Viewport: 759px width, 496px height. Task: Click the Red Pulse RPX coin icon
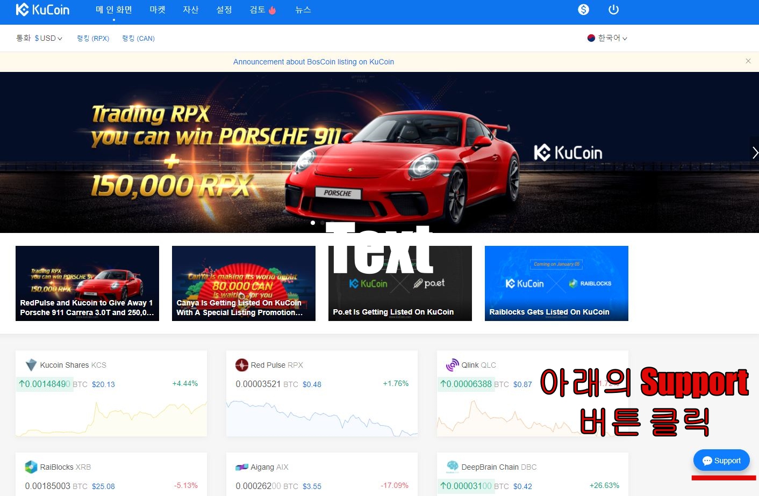242,365
